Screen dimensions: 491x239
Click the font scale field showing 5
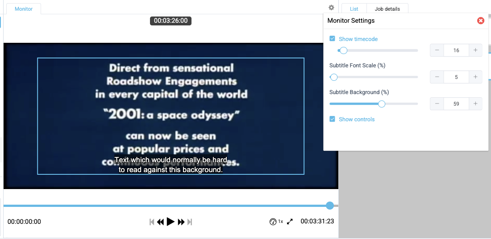[x=456, y=77]
